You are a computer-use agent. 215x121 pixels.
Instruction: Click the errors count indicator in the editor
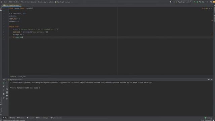point(203,8)
